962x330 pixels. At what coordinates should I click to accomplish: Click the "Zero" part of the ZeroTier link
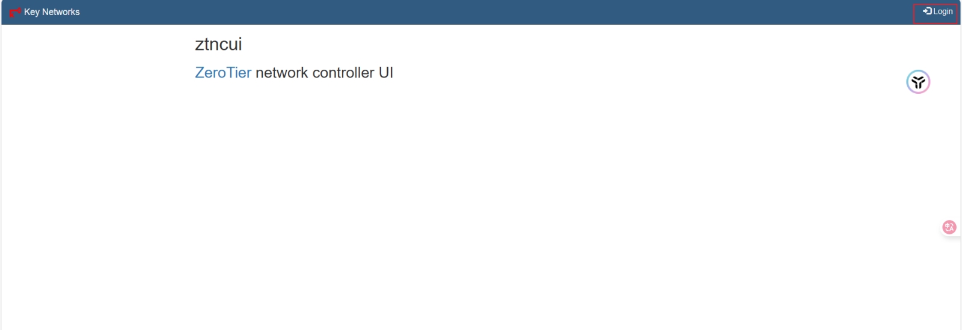(x=210, y=73)
